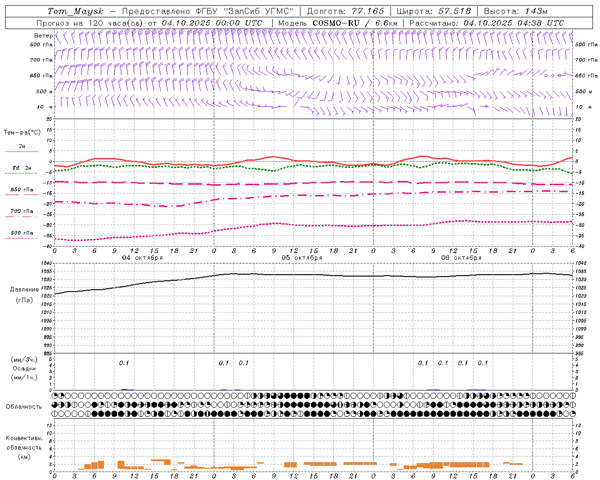Click the 04 октября date label
This screenshot has width=600, height=480.
click(142, 258)
